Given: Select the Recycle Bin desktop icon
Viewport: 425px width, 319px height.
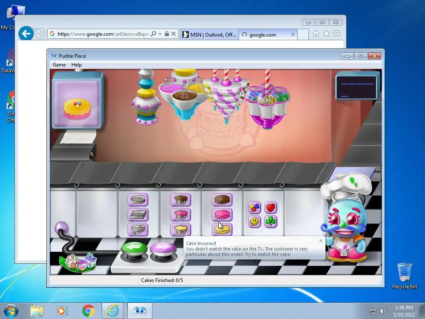Looking at the screenshot, I should pyautogui.click(x=404, y=276).
